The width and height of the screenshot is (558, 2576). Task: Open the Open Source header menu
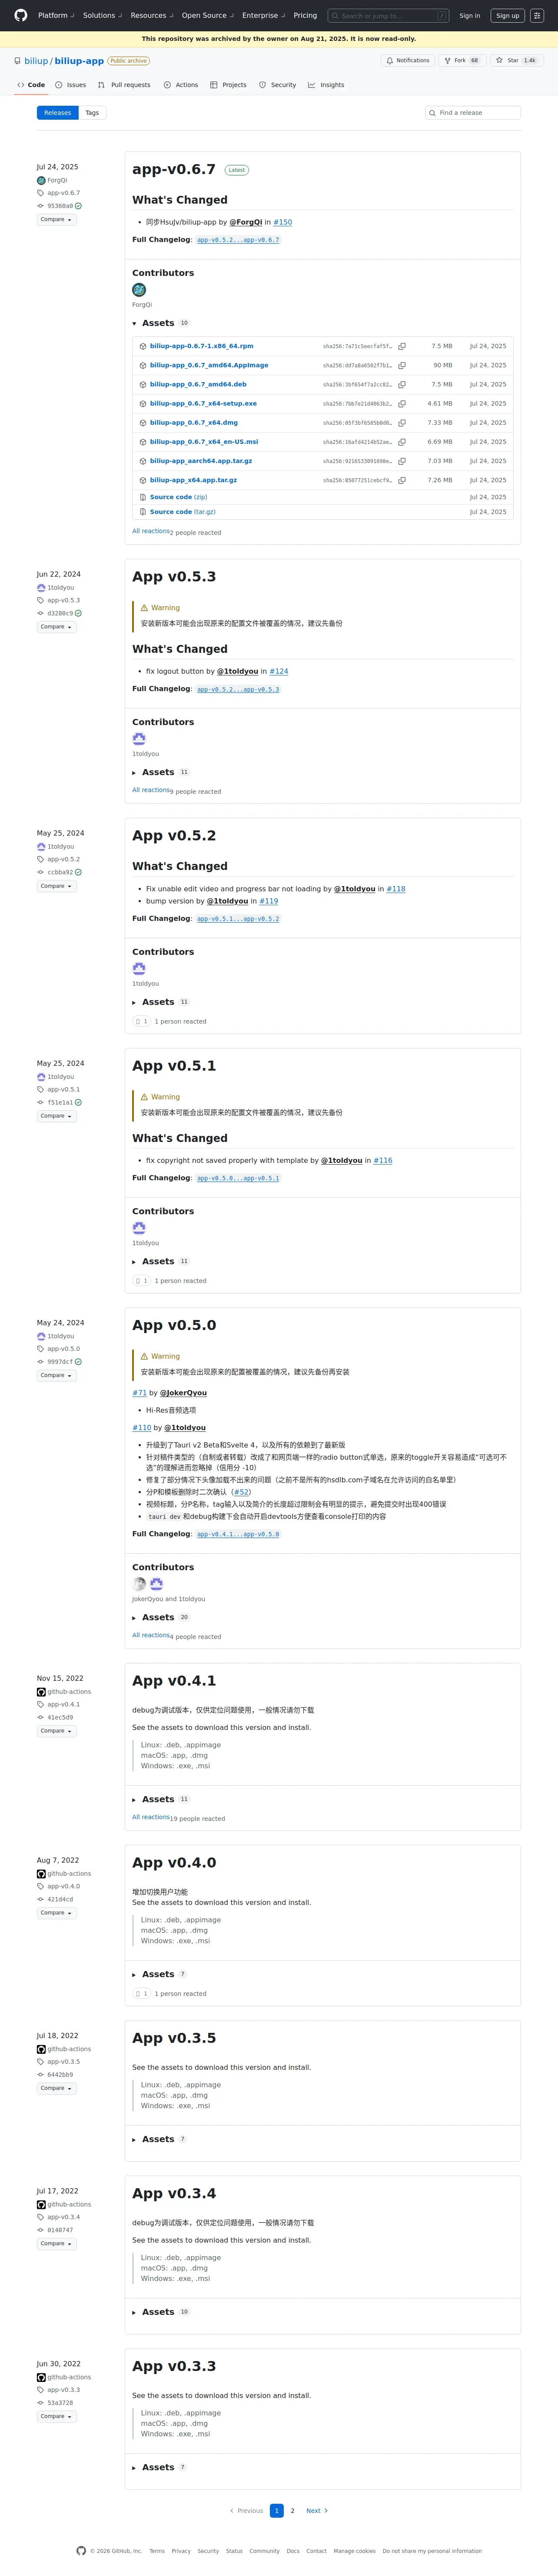tap(208, 16)
